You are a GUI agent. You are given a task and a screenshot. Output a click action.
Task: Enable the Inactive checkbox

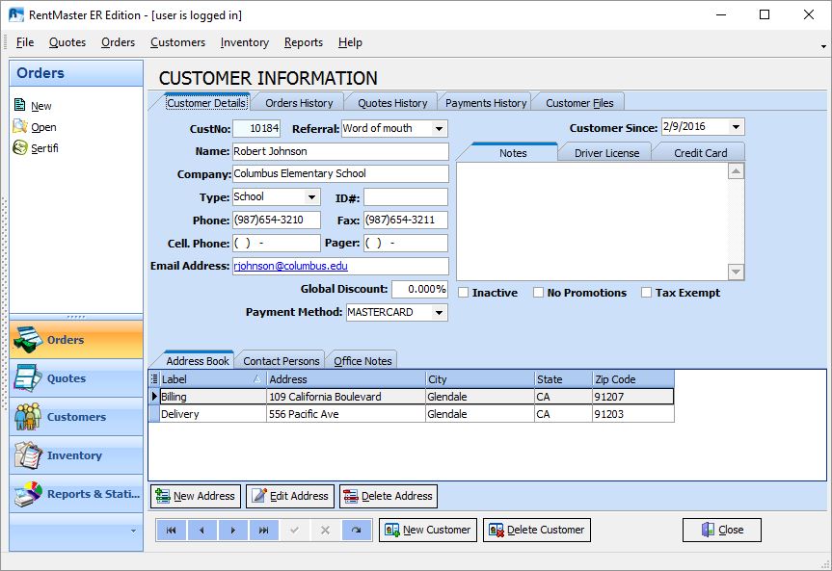(x=464, y=293)
